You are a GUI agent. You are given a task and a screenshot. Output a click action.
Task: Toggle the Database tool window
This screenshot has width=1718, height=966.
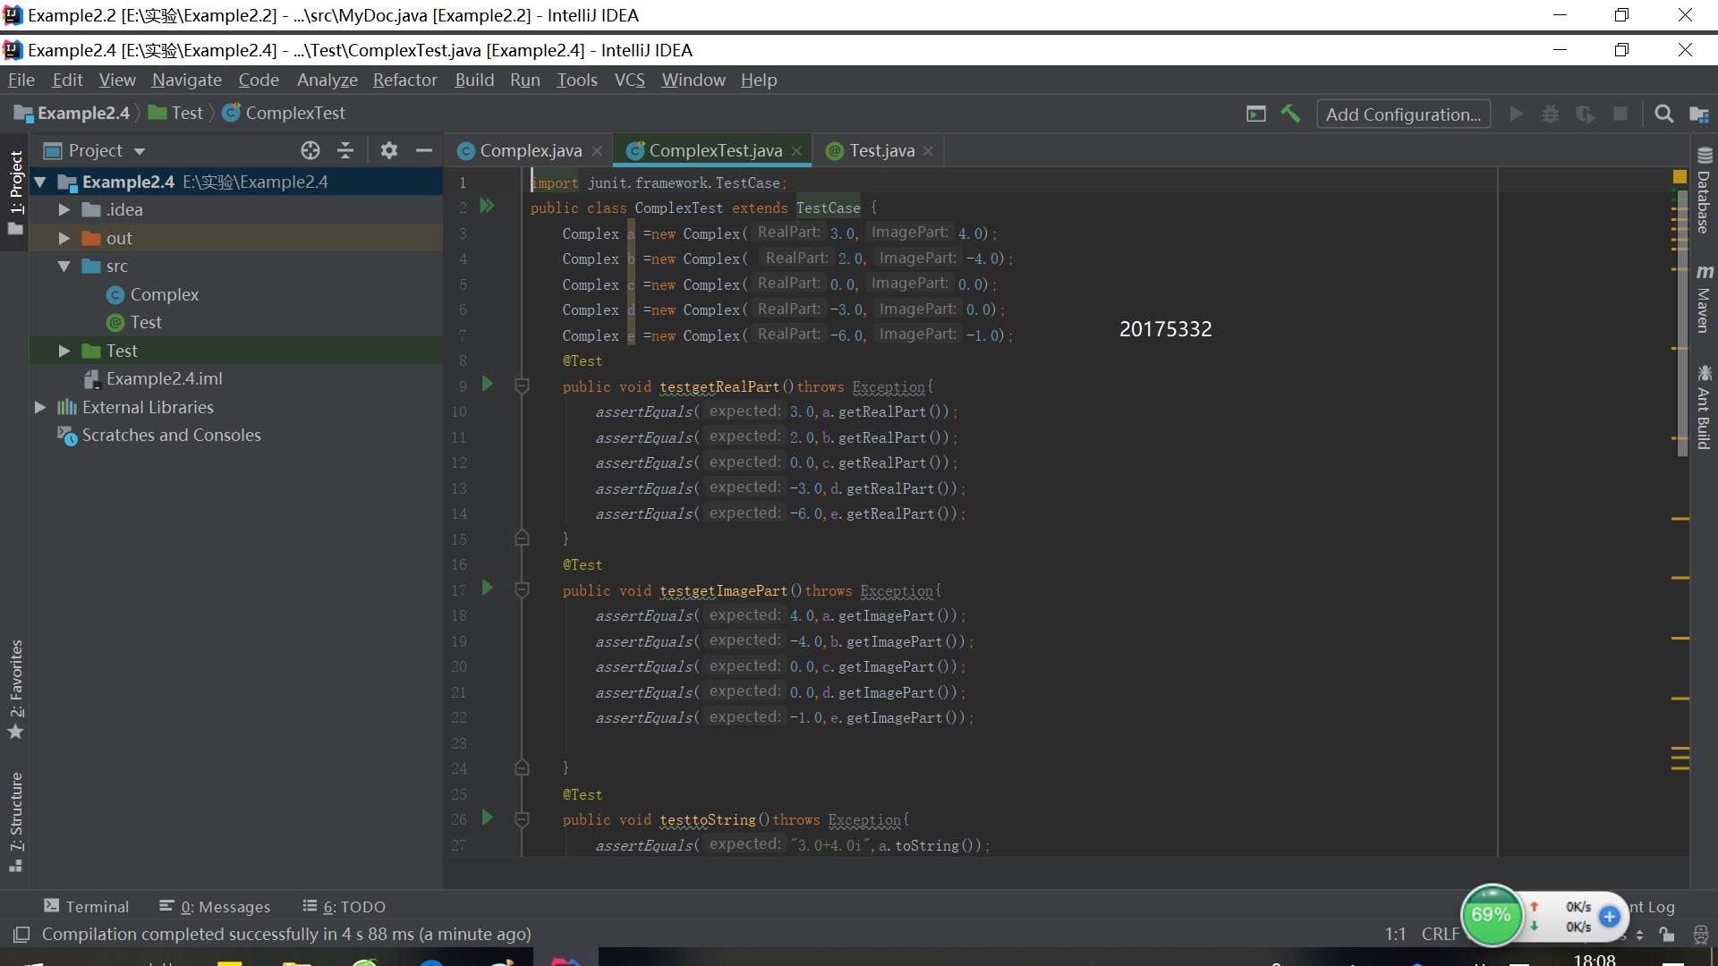pyautogui.click(x=1704, y=191)
